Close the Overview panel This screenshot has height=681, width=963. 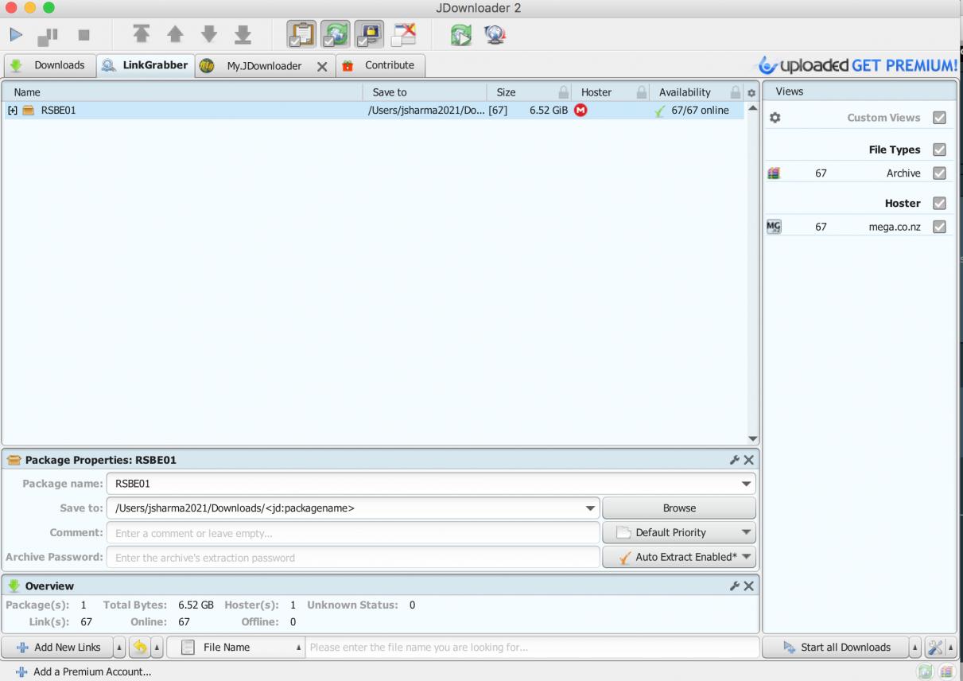coord(748,586)
